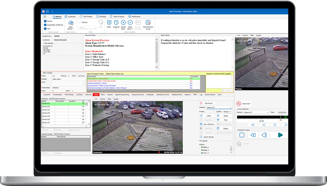Open the Event Selection Camera dropdown
This screenshot has height=186, width=327.
(256, 112)
